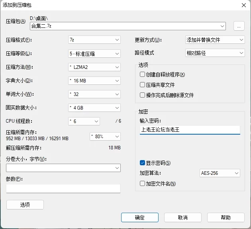Screen dimensions: 251x229
Task: Open the 选项 button at bottom left
Action: tap(25, 205)
